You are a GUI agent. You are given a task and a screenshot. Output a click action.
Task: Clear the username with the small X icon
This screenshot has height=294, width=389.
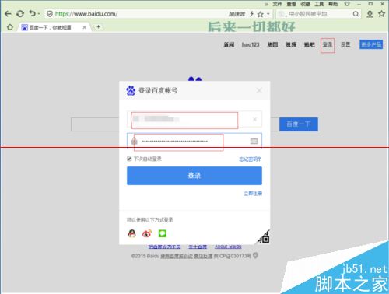tap(254, 119)
